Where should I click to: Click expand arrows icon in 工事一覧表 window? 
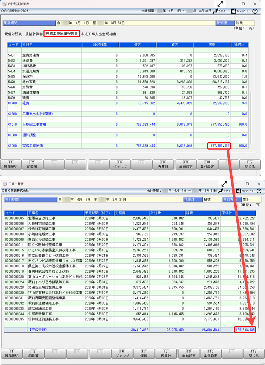pos(224,184)
